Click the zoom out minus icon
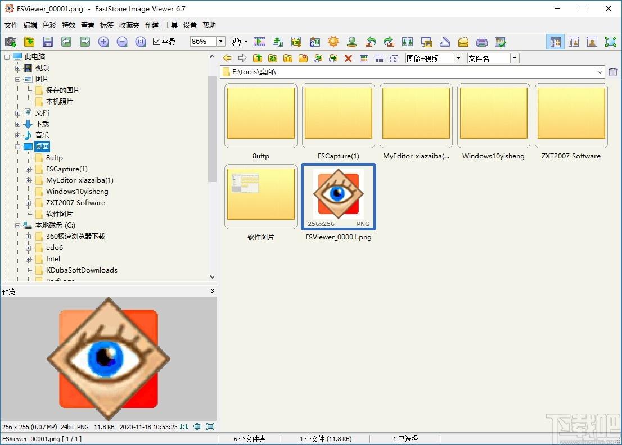The image size is (622, 445). click(x=122, y=42)
